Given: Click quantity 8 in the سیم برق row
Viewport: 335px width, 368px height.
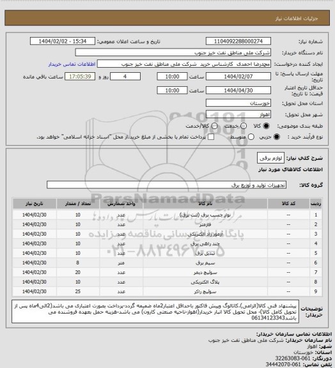Looking at the screenshot, I should click(78, 263).
